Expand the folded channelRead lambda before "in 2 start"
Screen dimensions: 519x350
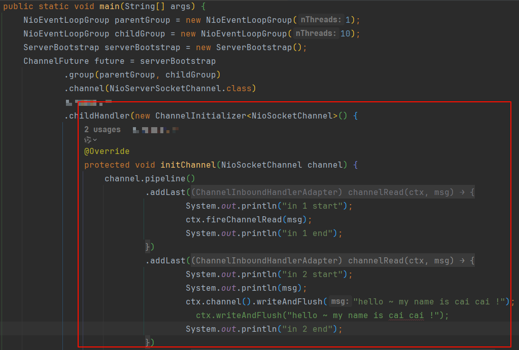click(x=333, y=260)
